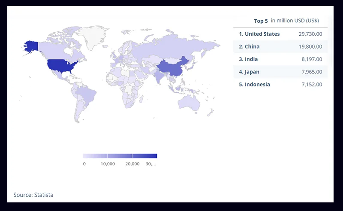Click the United States on the map

pyautogui.click(x=62, y=65)
